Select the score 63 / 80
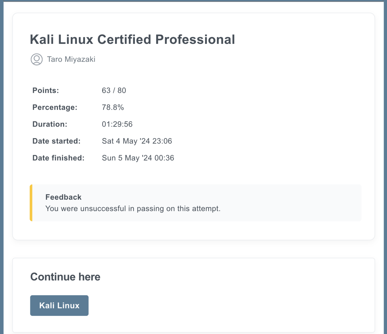Viewport: 387px width, 334px height. coord(114,90)
